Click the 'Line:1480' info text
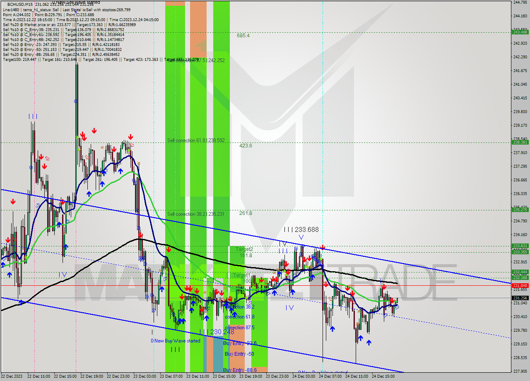 click(x=11, y=10)
